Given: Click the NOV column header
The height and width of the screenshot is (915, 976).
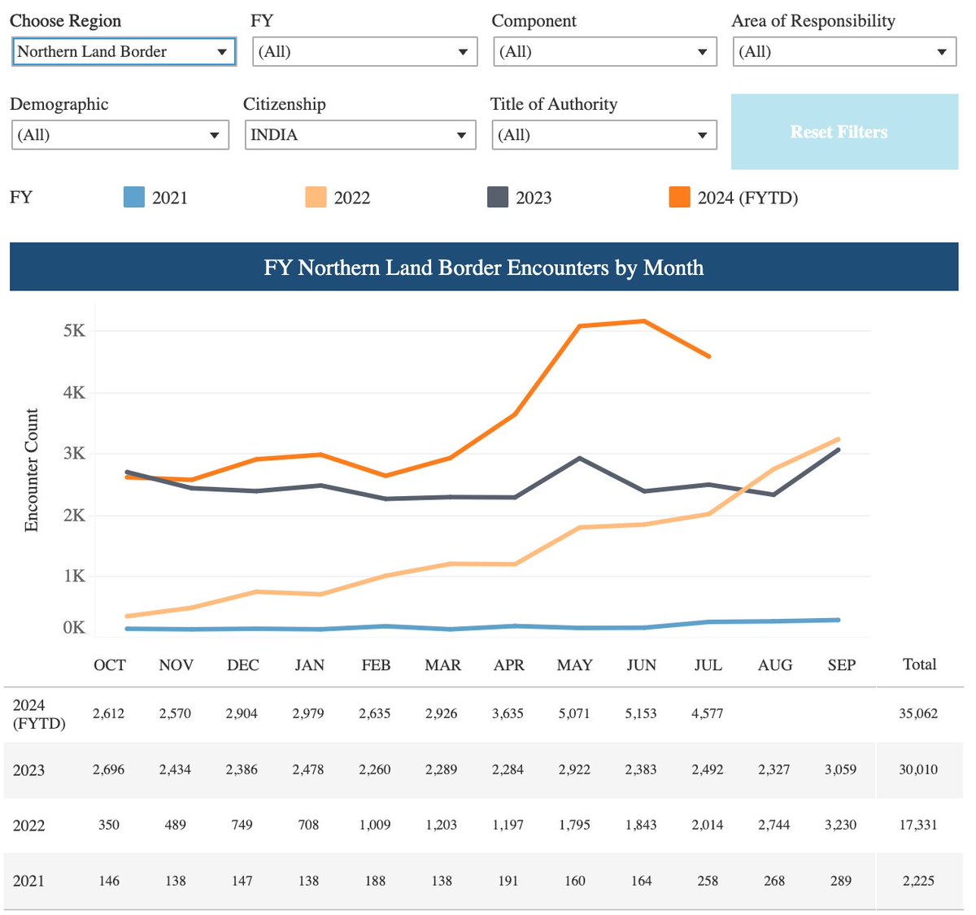Looking at the screenshot, I should point(176,665).
